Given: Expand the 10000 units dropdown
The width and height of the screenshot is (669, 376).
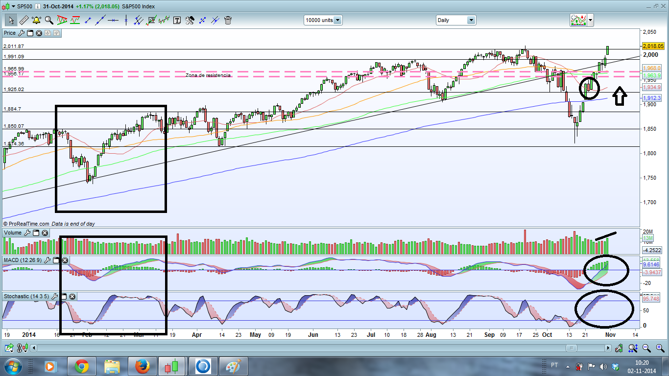Looking at the screenshot, I should (337, 20).
